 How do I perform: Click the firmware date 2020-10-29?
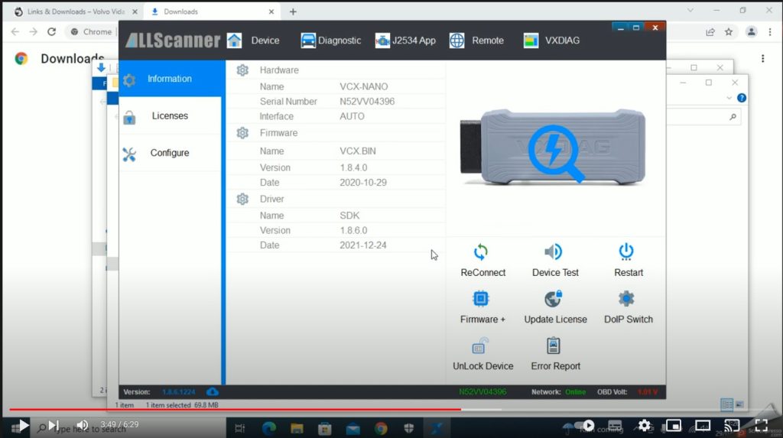[363, 182]
